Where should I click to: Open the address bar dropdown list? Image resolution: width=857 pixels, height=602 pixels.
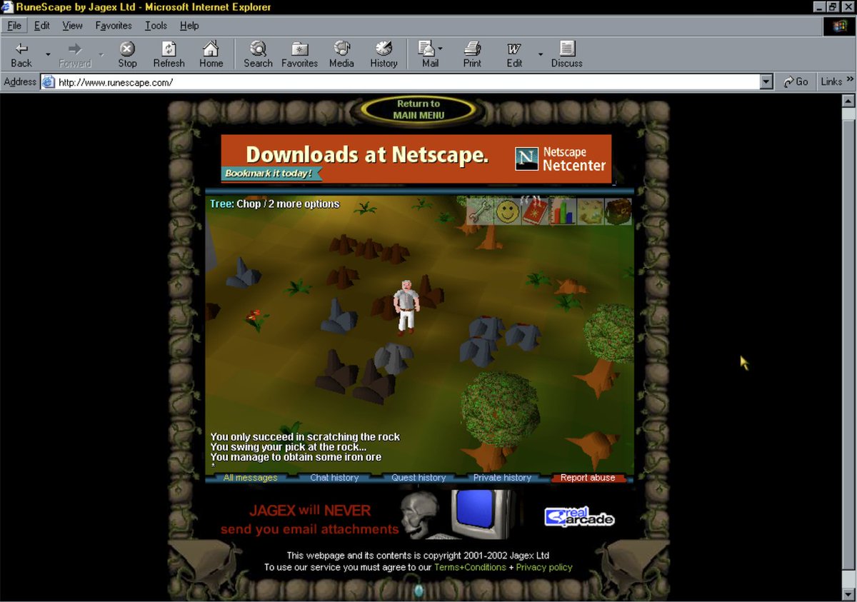coord(766,82)
